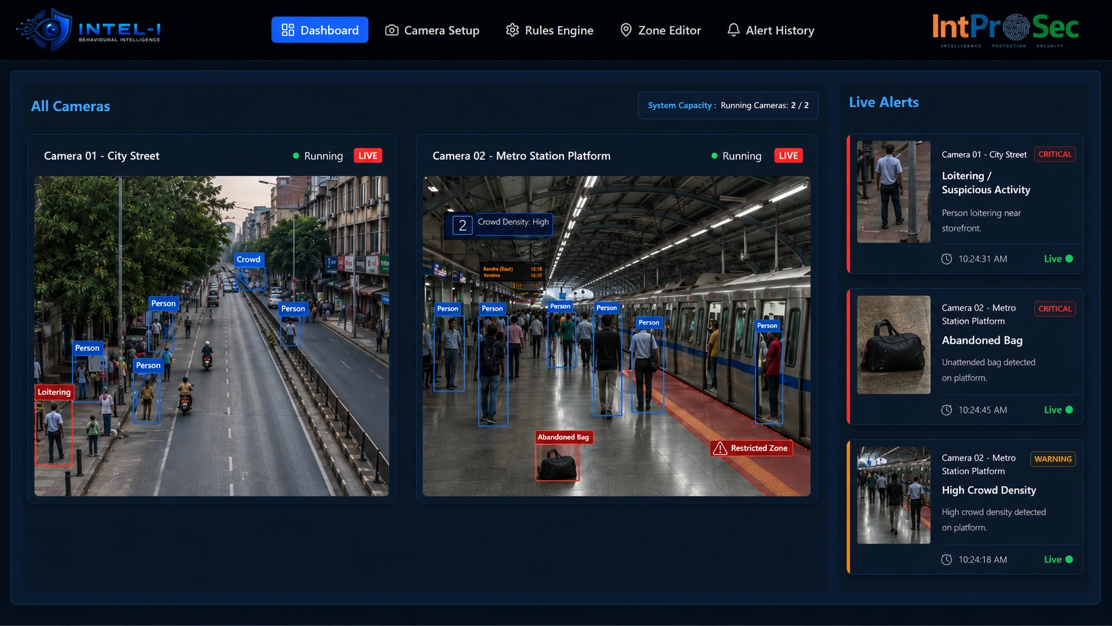Click "High crowd density detected on platform." description
This screenshot has width=1112, height=626.
994,520
